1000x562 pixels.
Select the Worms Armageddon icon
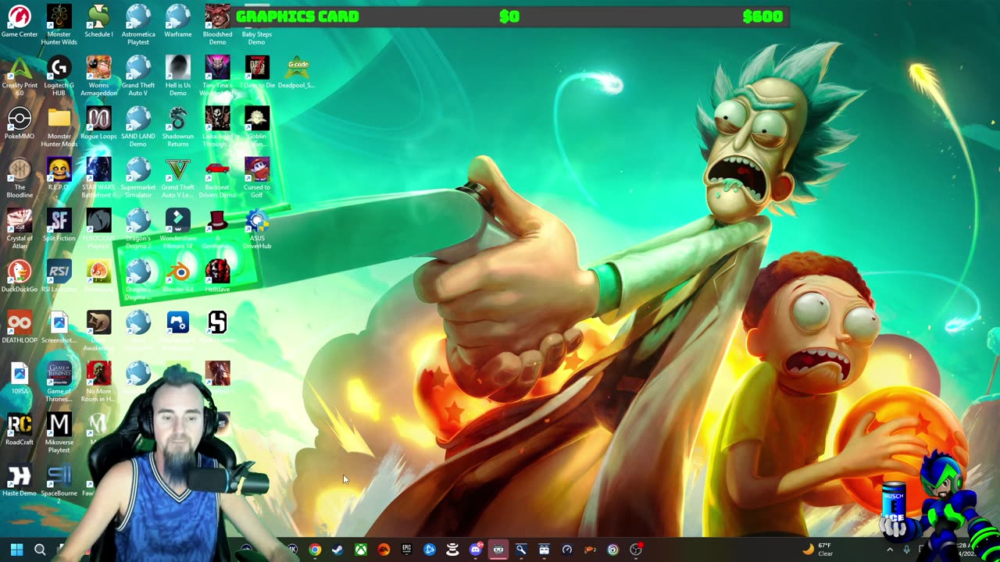98,76
